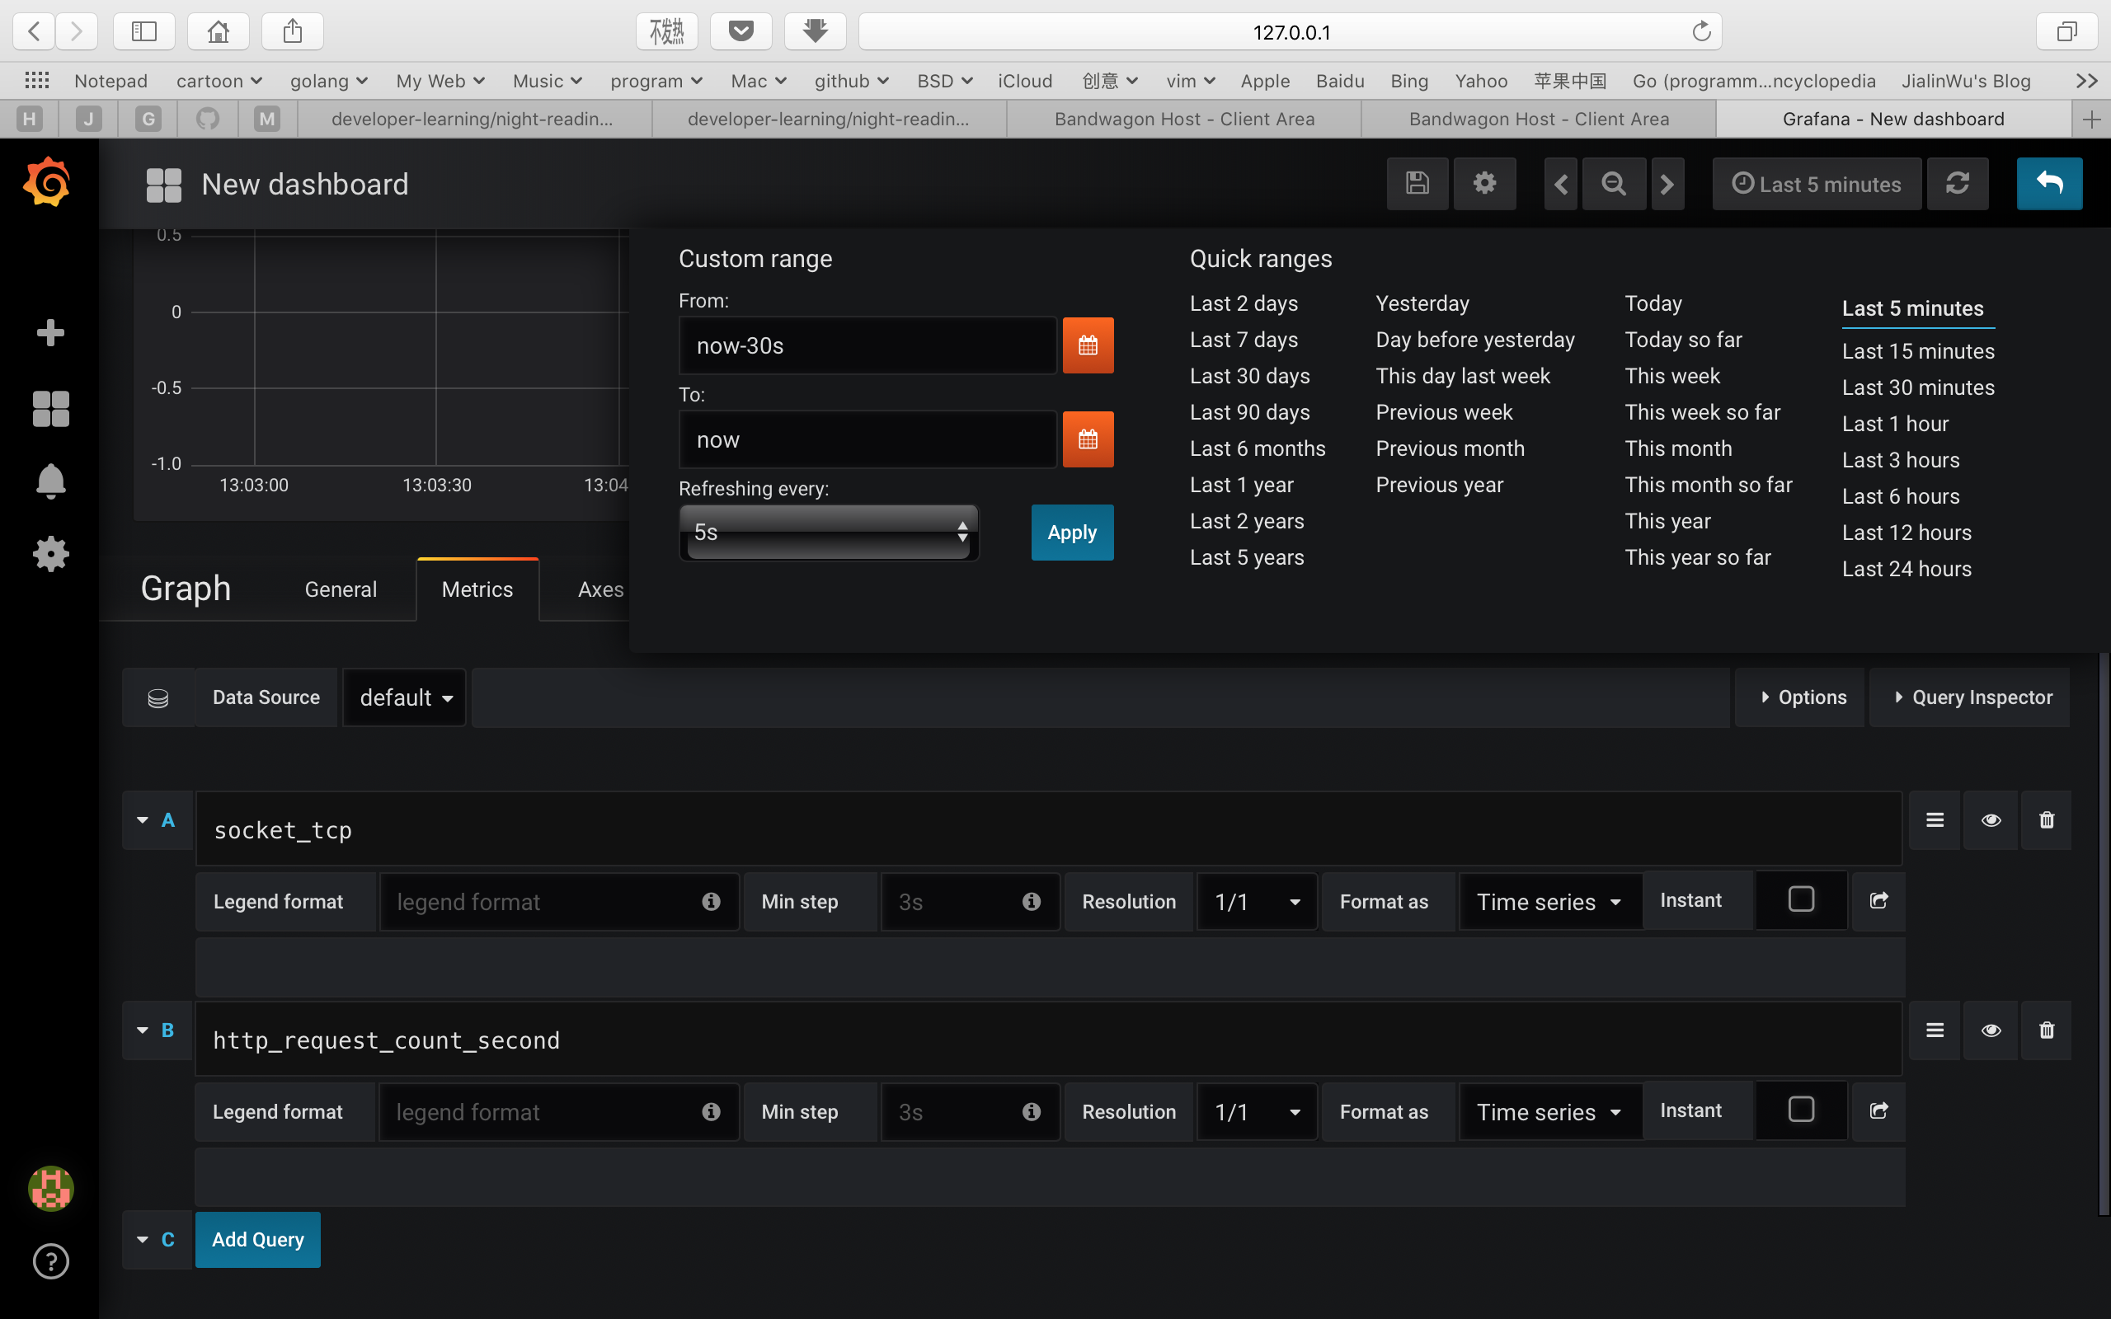
Task: Collapse query A row
Action: 143,820
